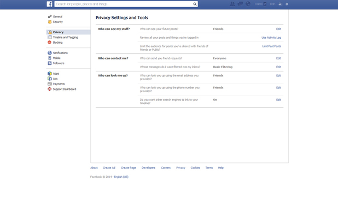338x224 pixels.
Task: Click the Payments card icon
Action: point(50,84)
